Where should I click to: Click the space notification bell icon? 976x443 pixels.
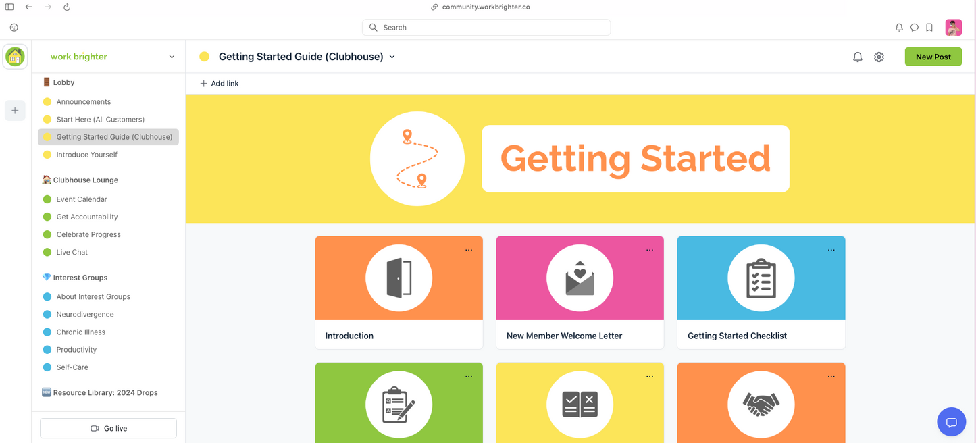(858, 57)
